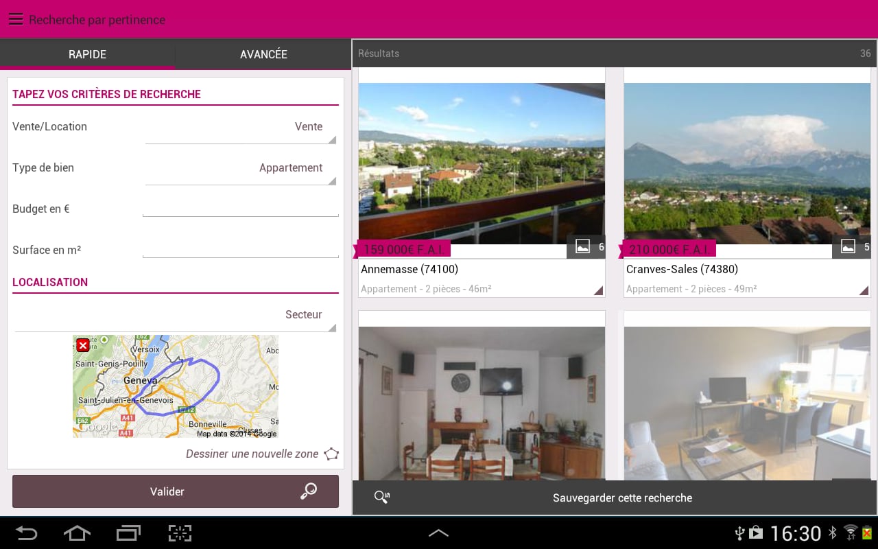878x549 pixels.
Task: Select the 210 000€ F.A.I. price tag
Action: 669,249
